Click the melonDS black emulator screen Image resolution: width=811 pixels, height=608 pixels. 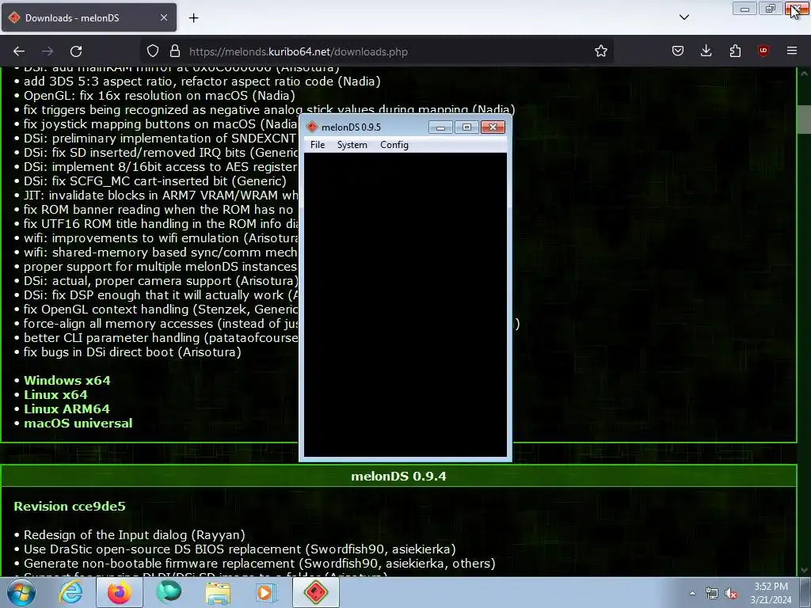click(405, 305)
